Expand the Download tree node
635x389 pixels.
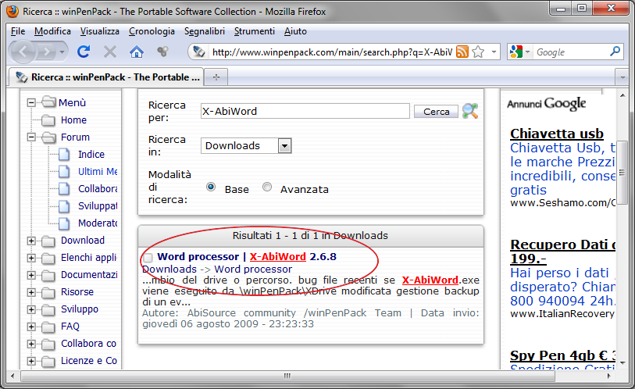[x=31, y=241]
